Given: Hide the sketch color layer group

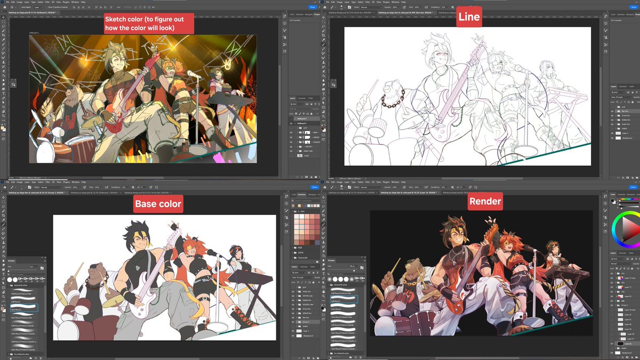Looking at the screenshot, I should click(291, 151).
